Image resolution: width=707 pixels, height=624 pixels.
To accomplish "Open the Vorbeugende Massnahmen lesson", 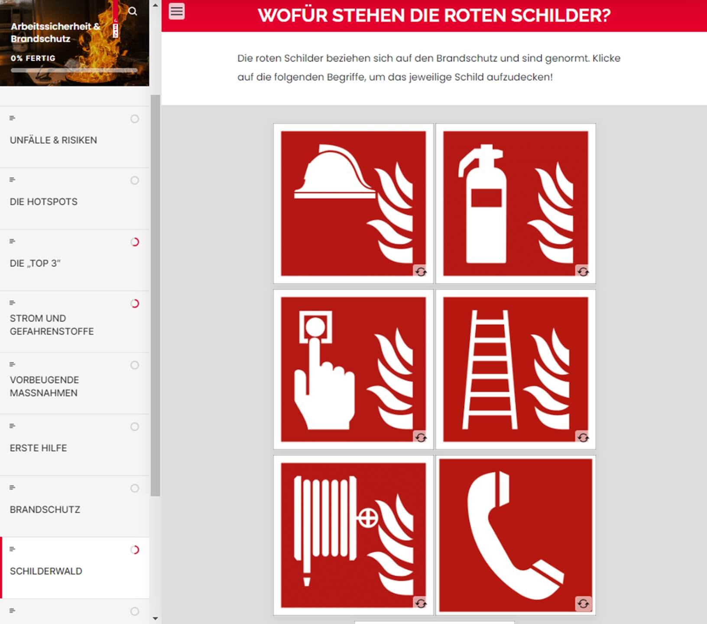I will click(75, 383).
